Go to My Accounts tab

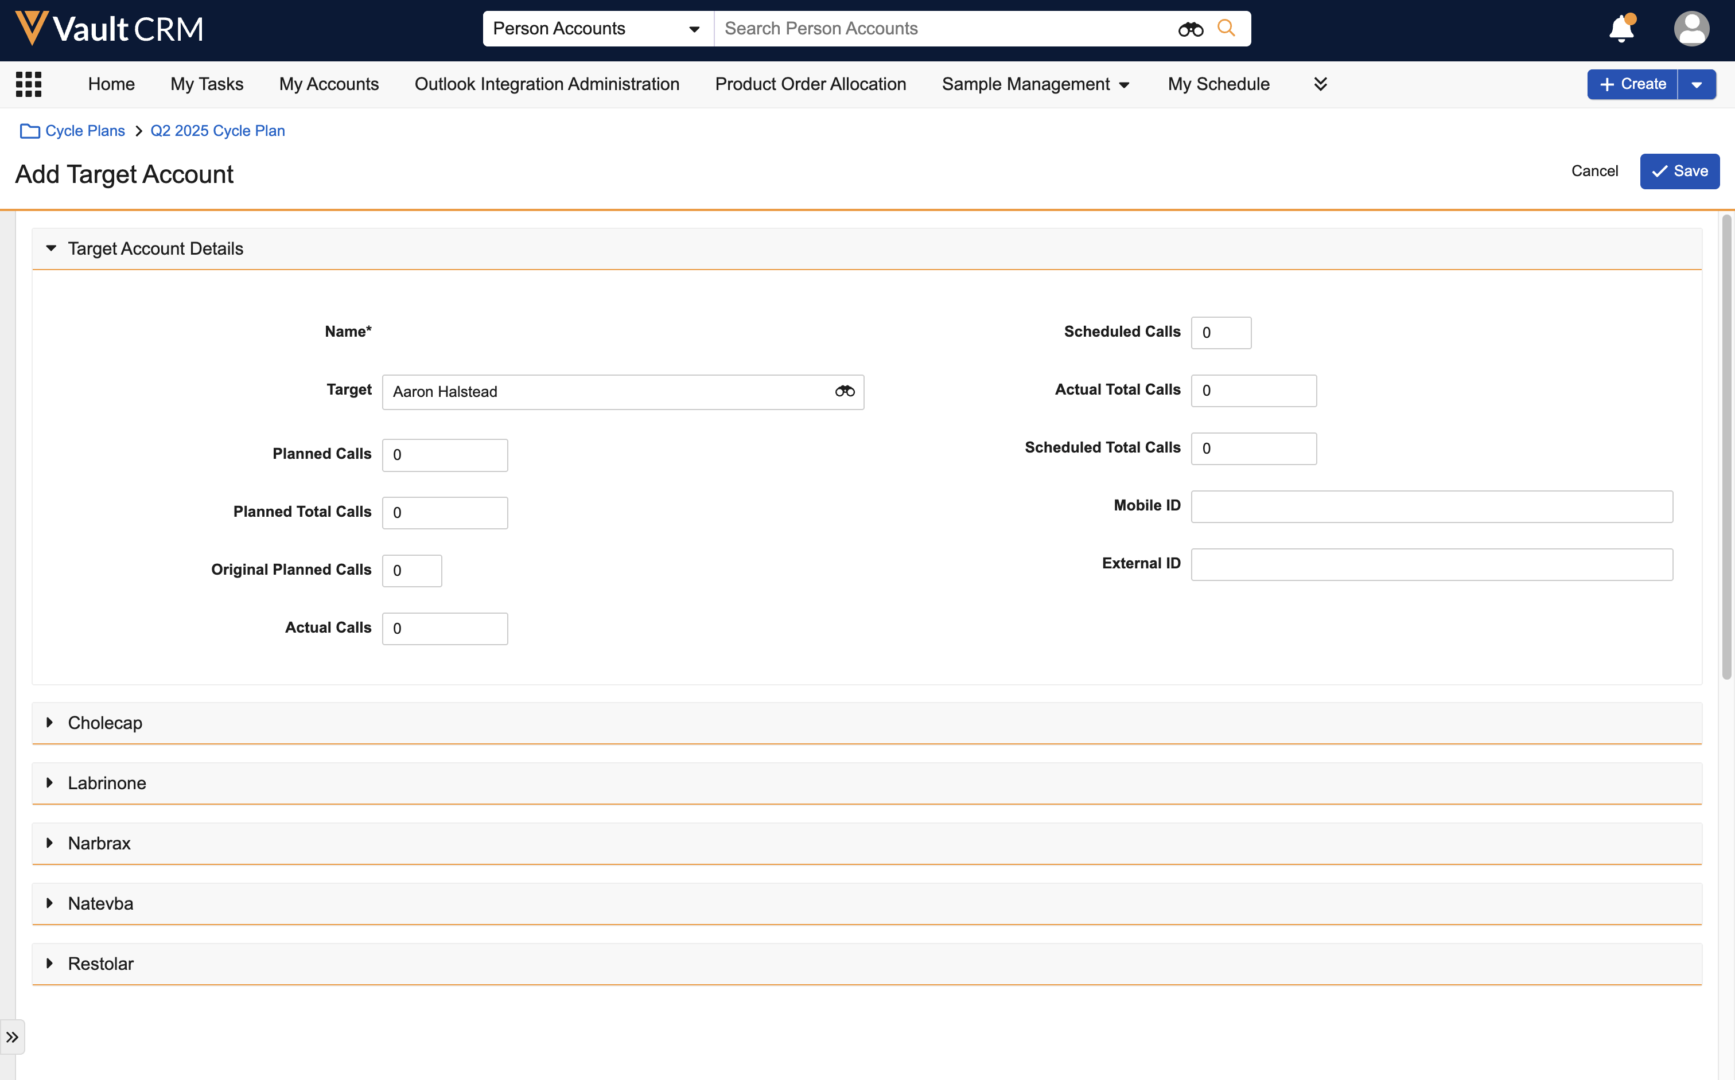tap(329, 84)
